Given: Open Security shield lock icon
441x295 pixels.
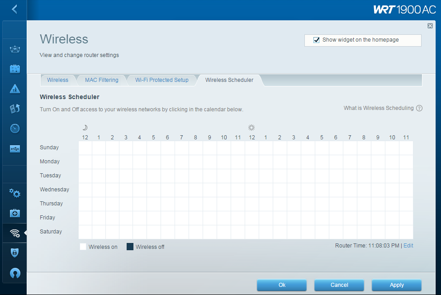Looking at the screenshot, I should [14, 253].
